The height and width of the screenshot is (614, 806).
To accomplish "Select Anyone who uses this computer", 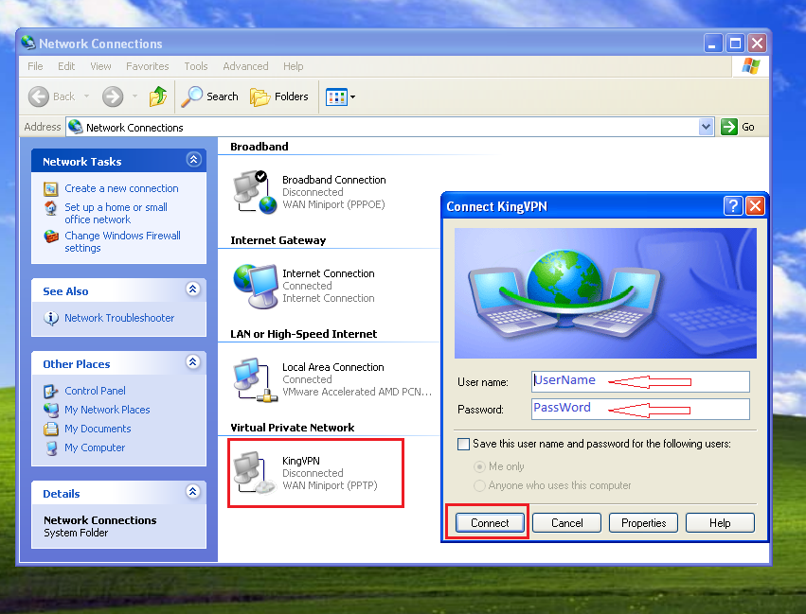I will (479, 485).
